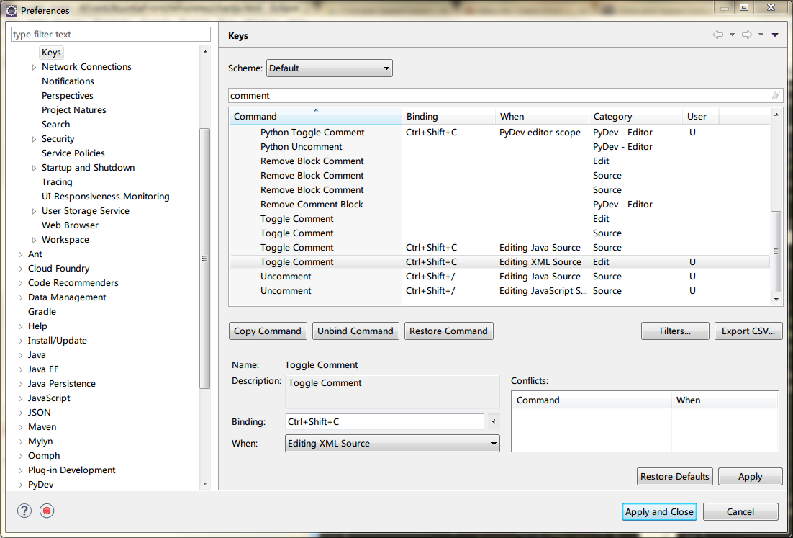Select the Tracing preference page

[57, 182]
